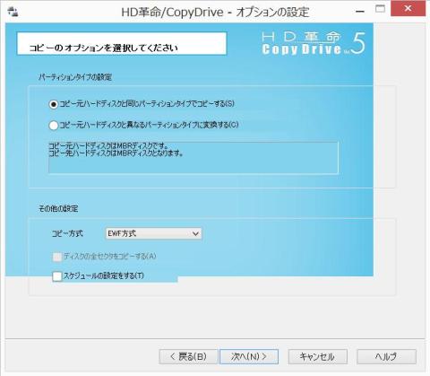Click the コピー先ハードディスクはMBRディスクとなります text
Viewport: 430px width, 376px height.
pos(116,153)
